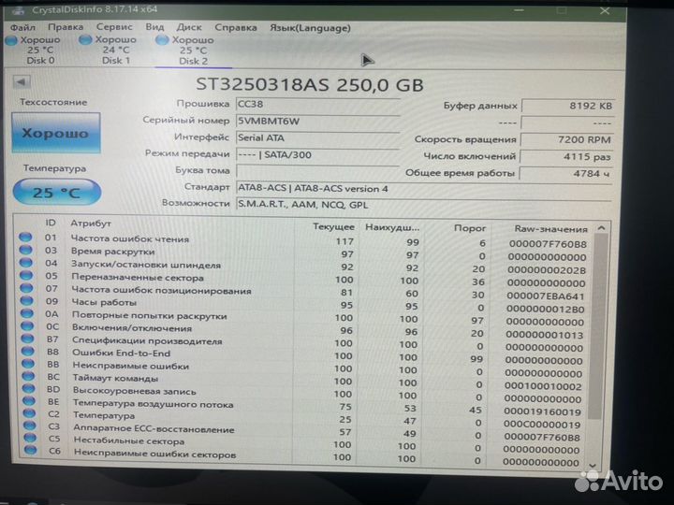
Task: Select serial number field 5VMBMT6W
Action: pos(317,121)
